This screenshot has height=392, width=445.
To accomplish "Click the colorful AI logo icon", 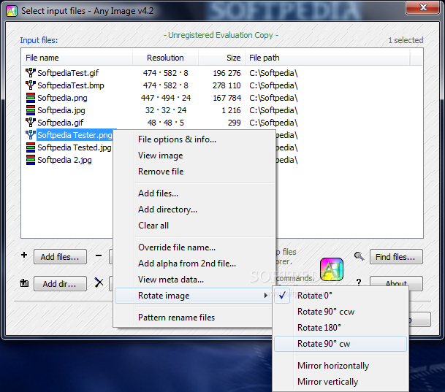I will coord(332,269).
